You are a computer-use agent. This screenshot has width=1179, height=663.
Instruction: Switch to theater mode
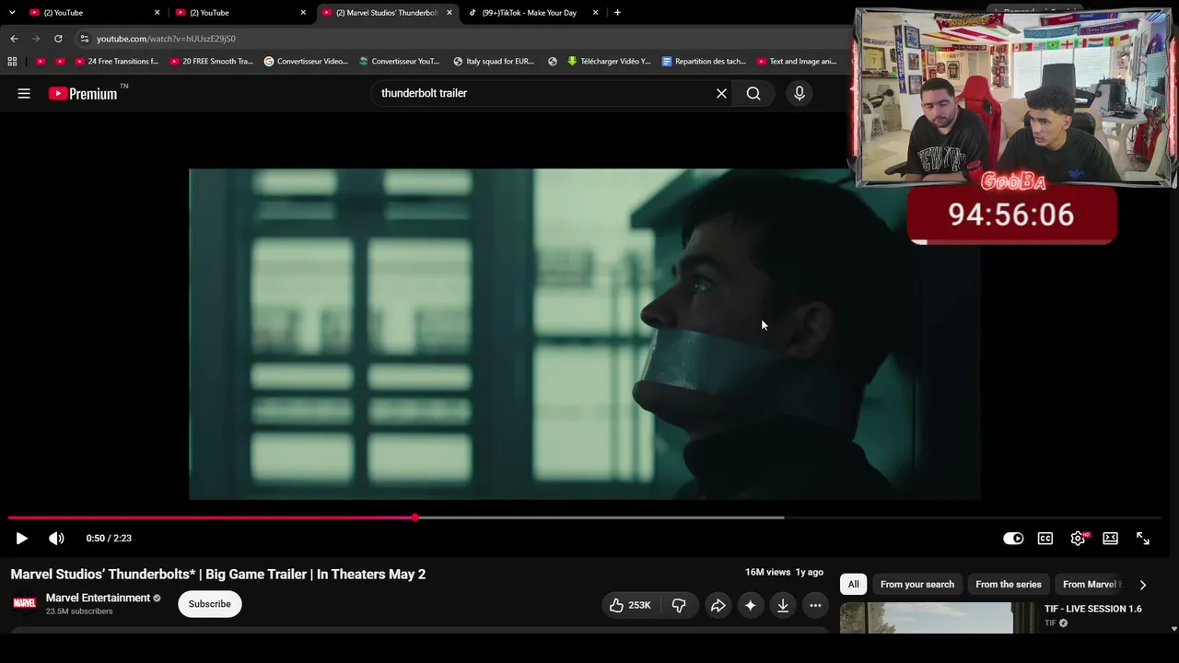click(1110, 539)
